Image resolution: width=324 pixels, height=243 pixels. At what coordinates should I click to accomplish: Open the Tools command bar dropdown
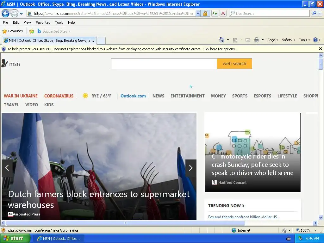click(304, 40)
